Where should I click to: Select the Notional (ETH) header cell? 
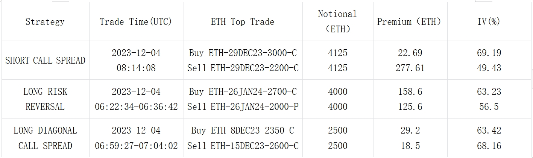tap(337, 21)
